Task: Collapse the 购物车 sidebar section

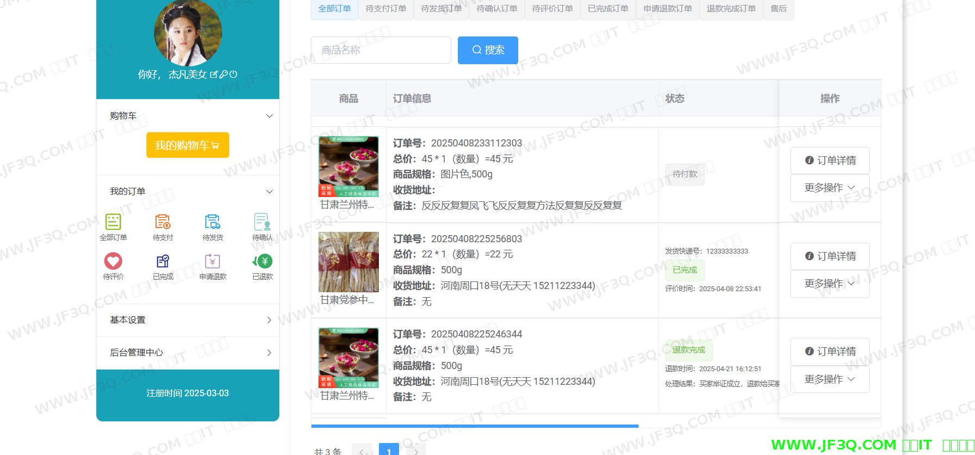Action: coord(269,116)
